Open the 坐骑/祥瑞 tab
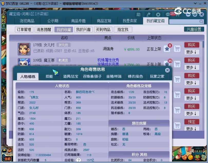Screen dimensions: 208x163 click(x=114, y=77)
